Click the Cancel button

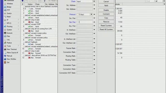tap(106, 2)
